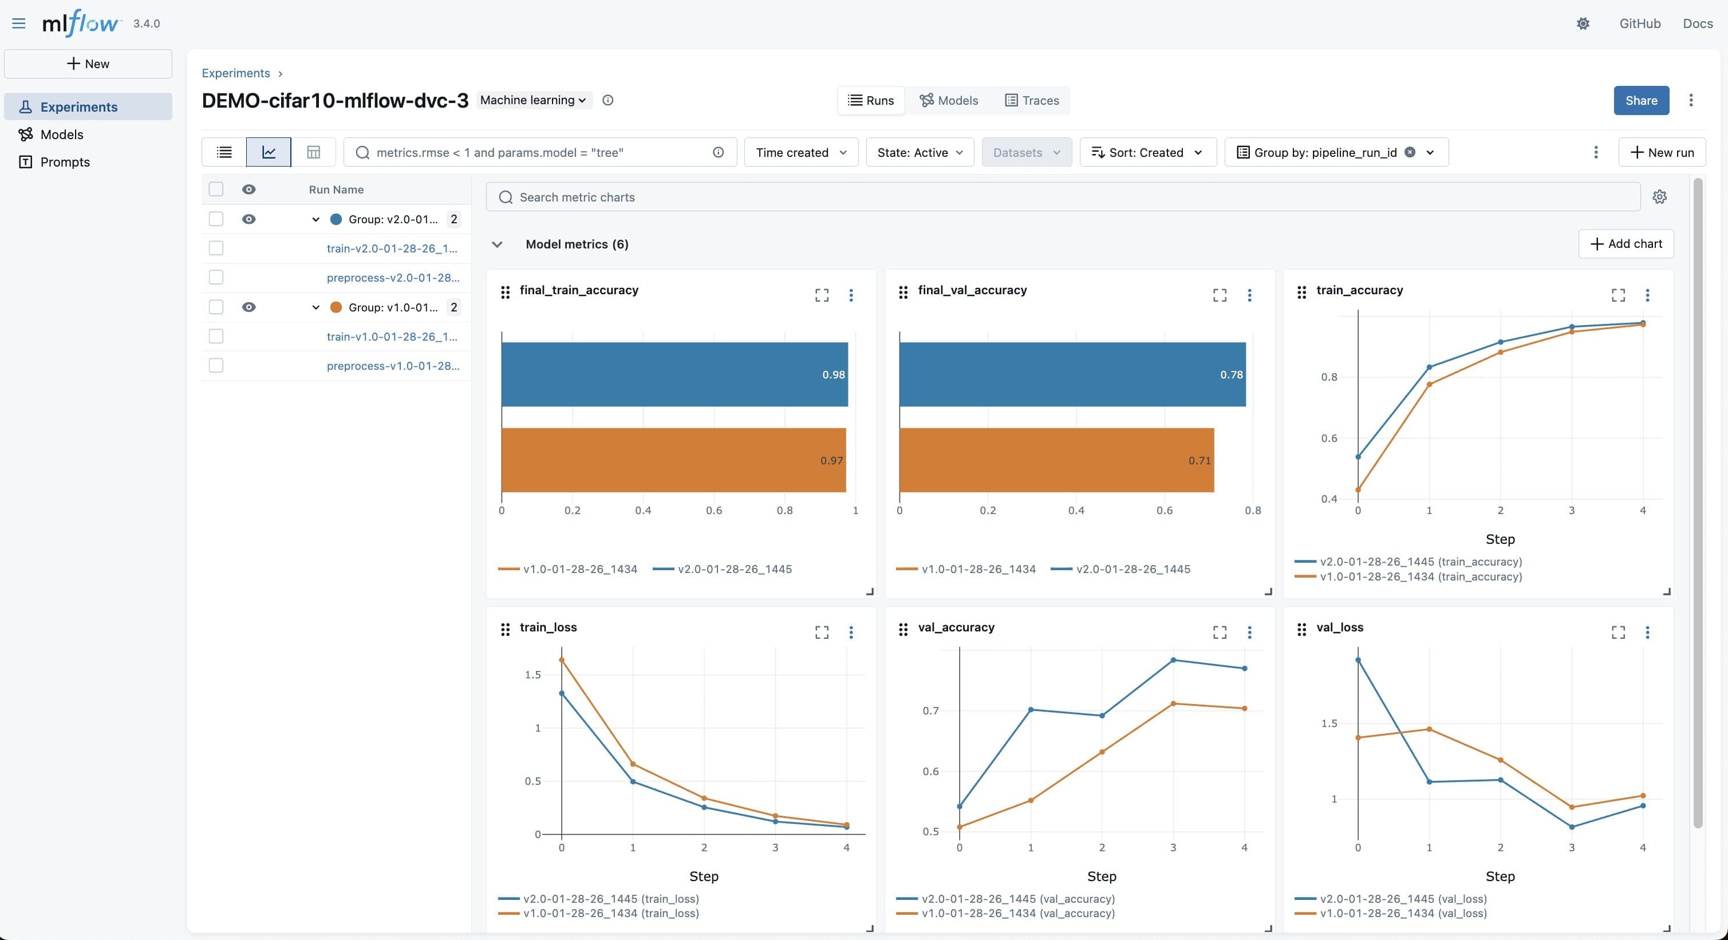Select the list view icon for runs
This screenshot has width=1728, height=940.
point(223,152)
